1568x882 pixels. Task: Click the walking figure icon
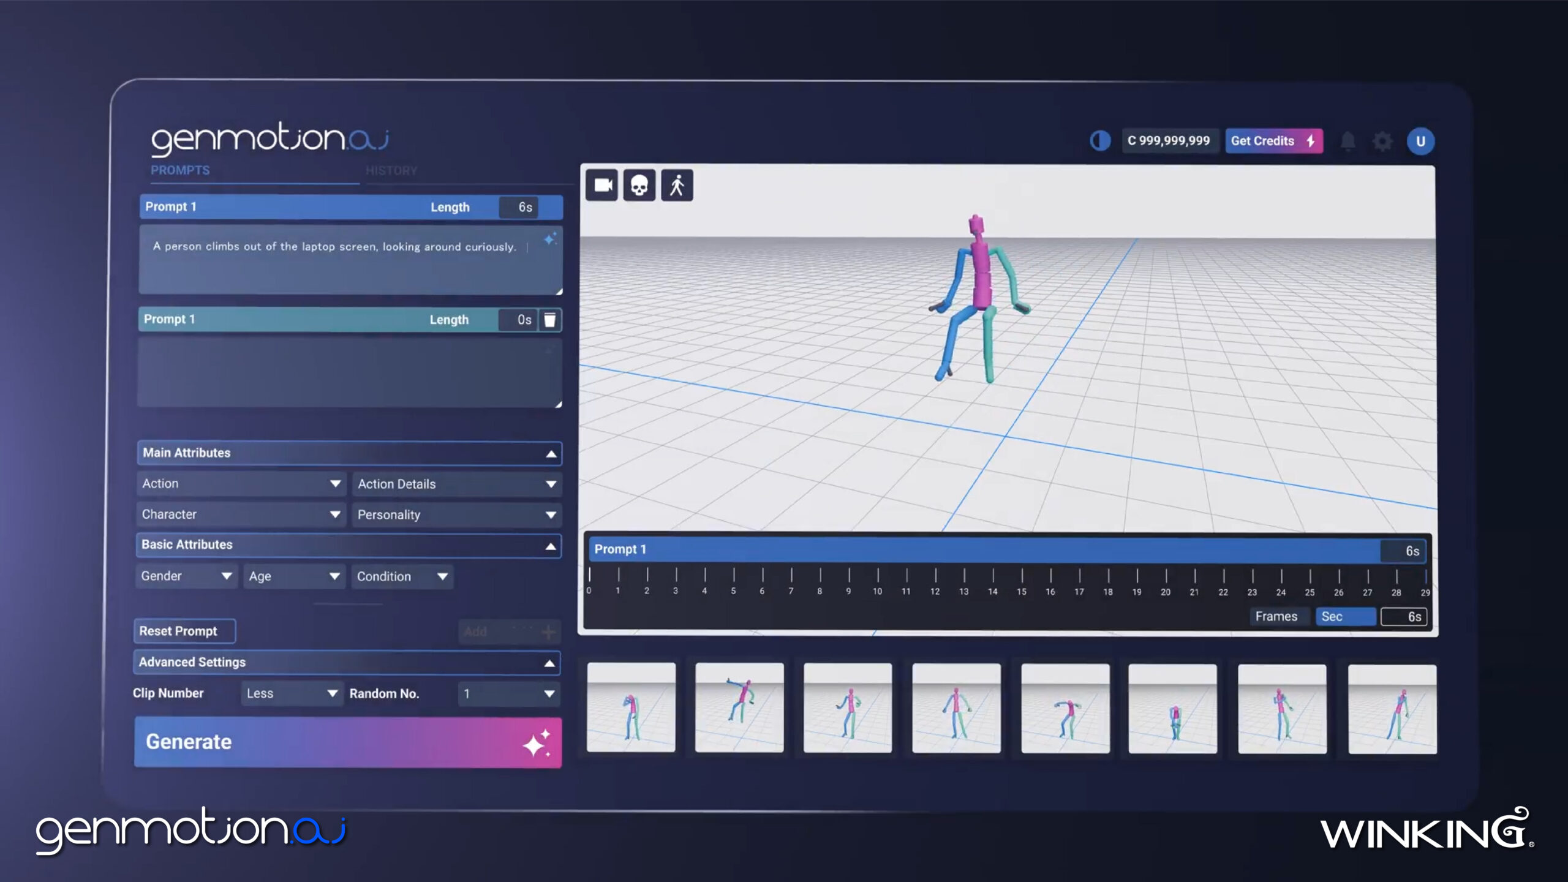(x=677, y=185)
